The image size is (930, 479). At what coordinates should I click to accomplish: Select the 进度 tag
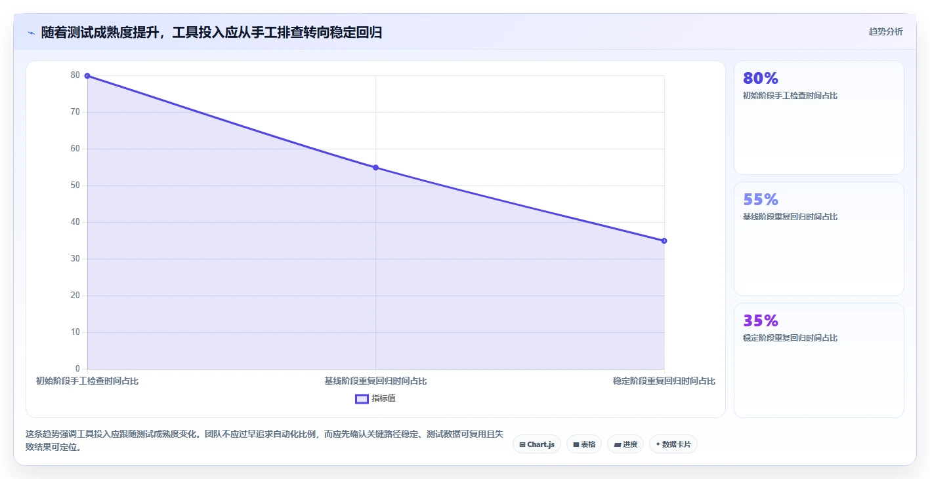pos(625,444)
